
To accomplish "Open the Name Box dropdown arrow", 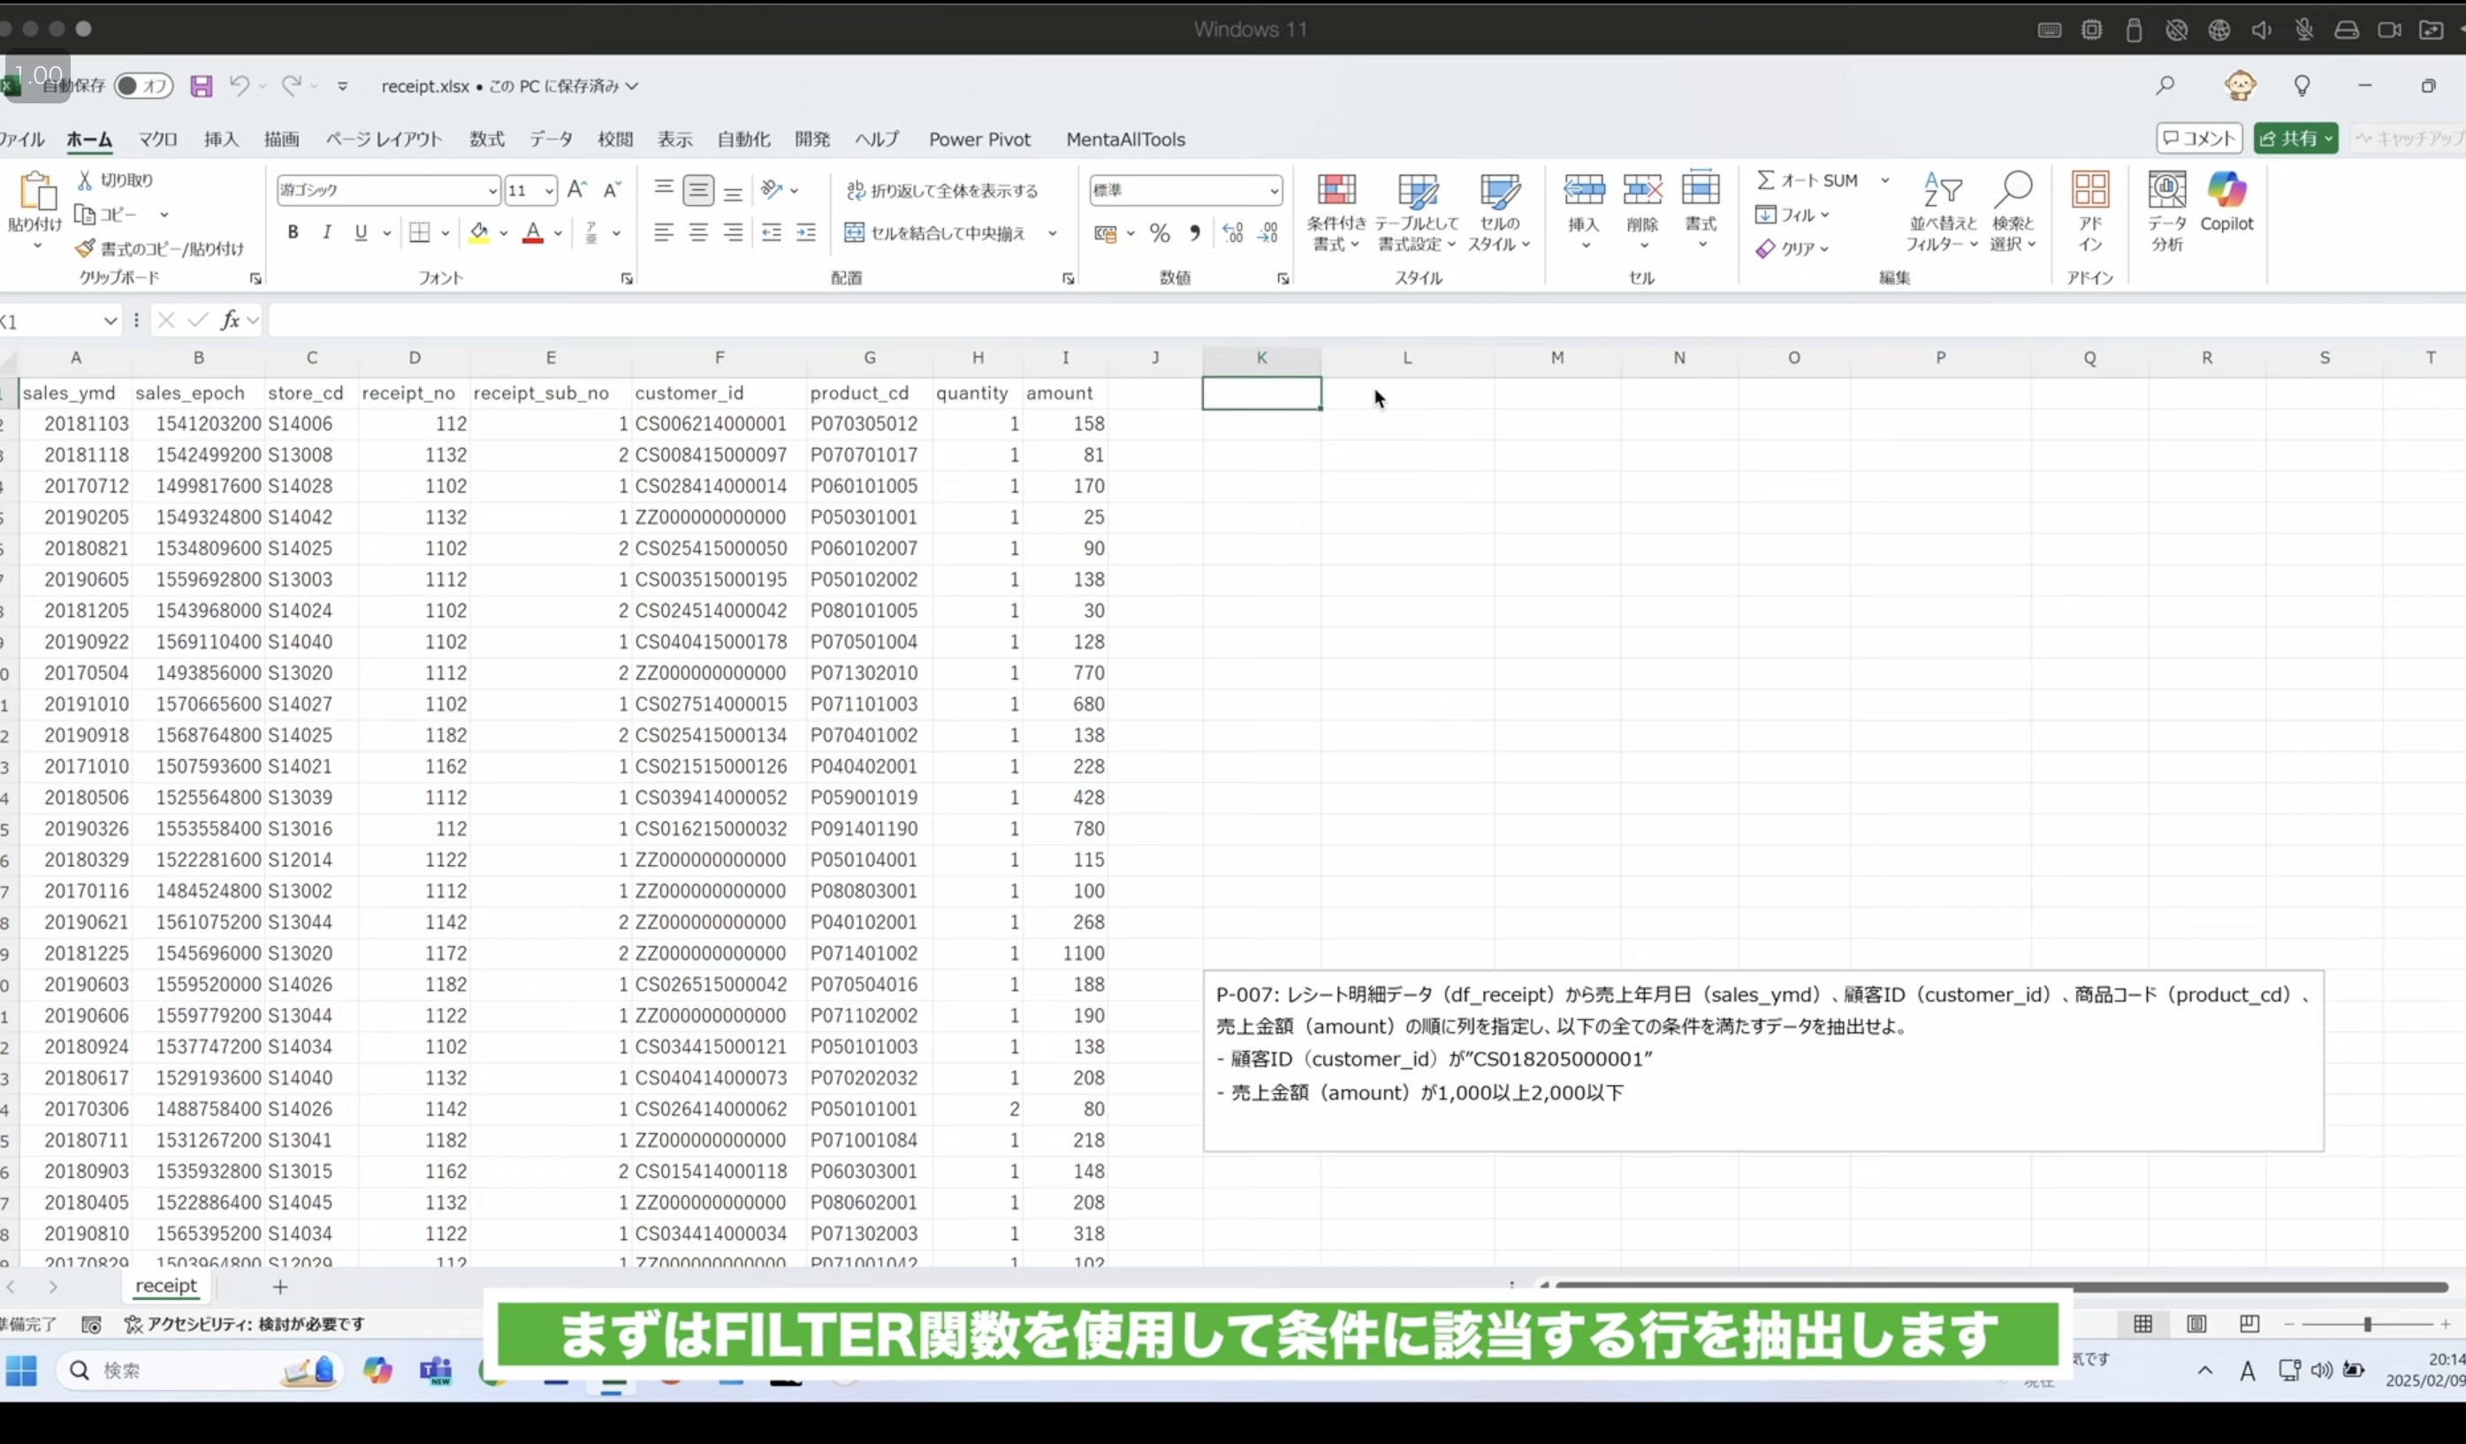I will tap(110, 321).
